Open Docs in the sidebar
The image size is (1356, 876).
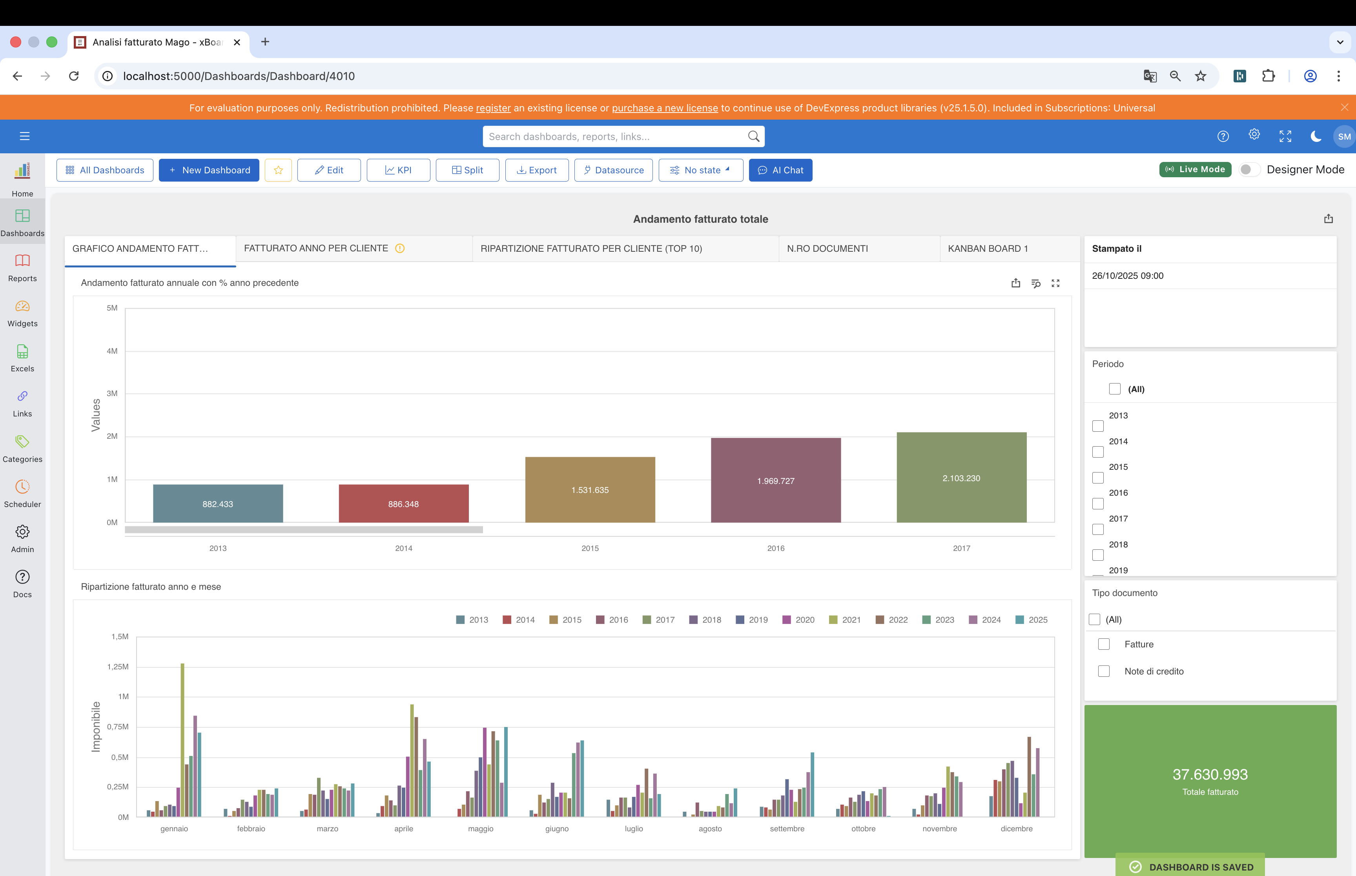(x=22, y=583)
